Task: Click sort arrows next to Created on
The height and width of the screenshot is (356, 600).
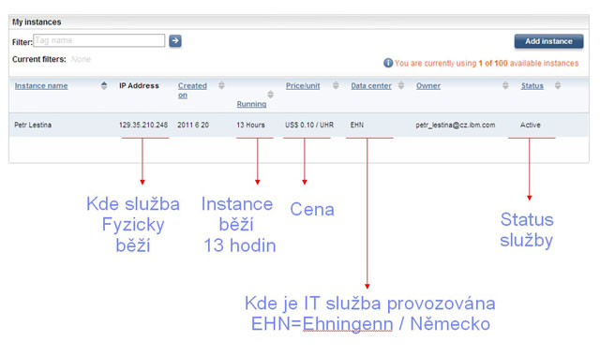Action: [x=221, y=85]
